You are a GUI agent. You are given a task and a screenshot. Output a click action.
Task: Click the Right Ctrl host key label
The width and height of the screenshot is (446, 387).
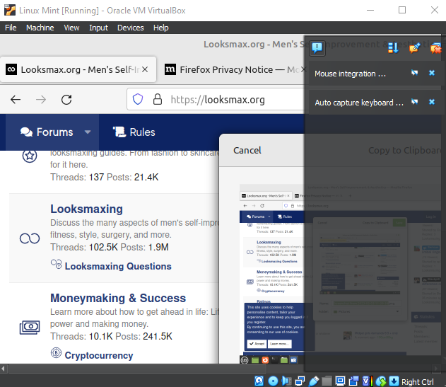pos(418,382)
